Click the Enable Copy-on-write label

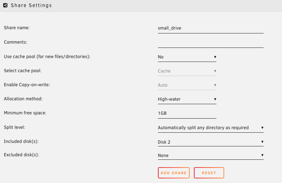tap(27, 84)
